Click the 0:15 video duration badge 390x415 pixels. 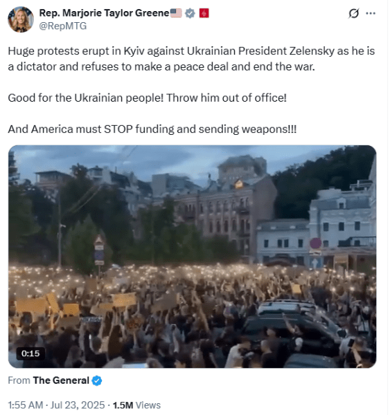click(x=30, y=353)
